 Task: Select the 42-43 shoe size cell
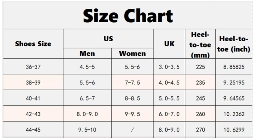point(33,114)
